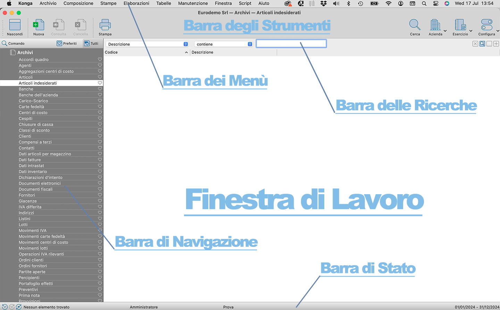This screenshot has width=500, height=310.
Task: Toggle favorite heart for Articoli indesiderati
Action: (100, 83)
